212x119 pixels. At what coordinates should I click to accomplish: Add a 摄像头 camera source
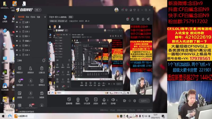tap(78, 101)
